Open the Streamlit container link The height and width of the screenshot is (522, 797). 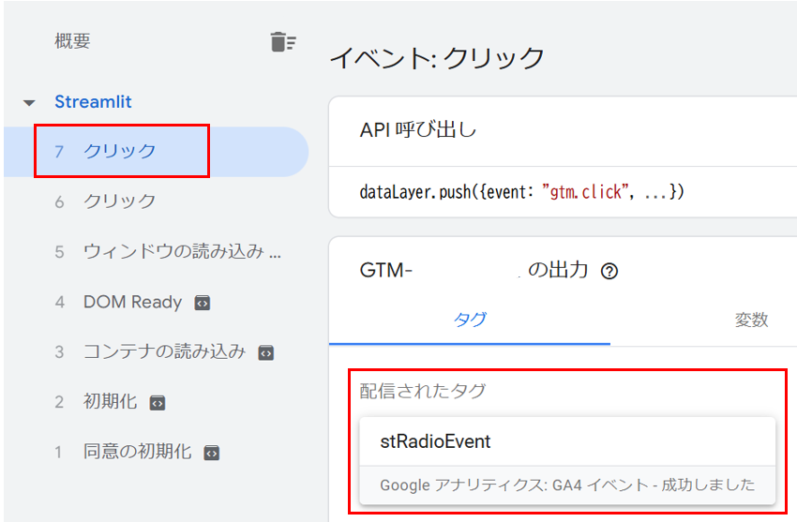[93, 101]
